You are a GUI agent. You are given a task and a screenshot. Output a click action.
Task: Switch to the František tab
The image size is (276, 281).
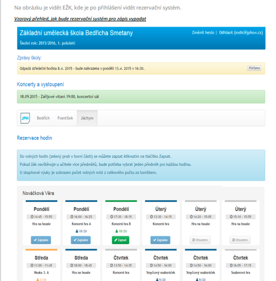(x=65, y=118)
